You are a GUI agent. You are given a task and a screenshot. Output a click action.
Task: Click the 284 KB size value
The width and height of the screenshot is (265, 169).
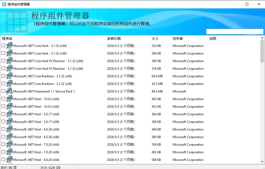point(156,53)
